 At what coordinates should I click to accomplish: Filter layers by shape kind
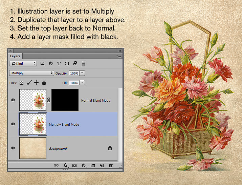point(67,63)
